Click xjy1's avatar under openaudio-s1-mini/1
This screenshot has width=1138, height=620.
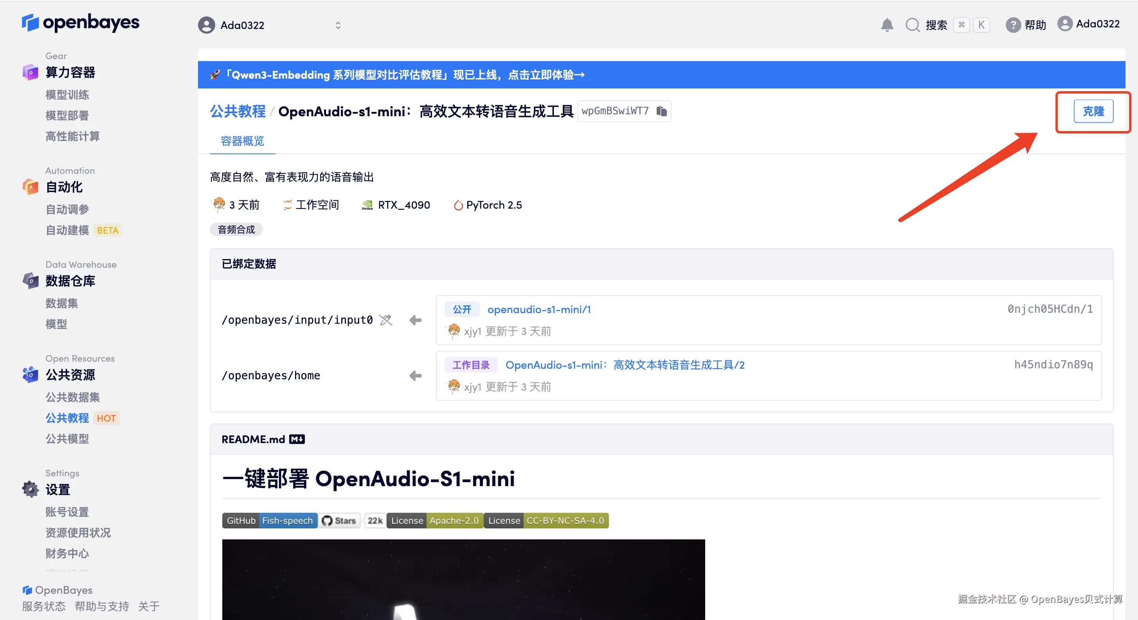(454, 331)
